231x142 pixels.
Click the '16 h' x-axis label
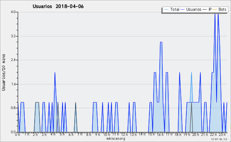[x=160, y=134]
